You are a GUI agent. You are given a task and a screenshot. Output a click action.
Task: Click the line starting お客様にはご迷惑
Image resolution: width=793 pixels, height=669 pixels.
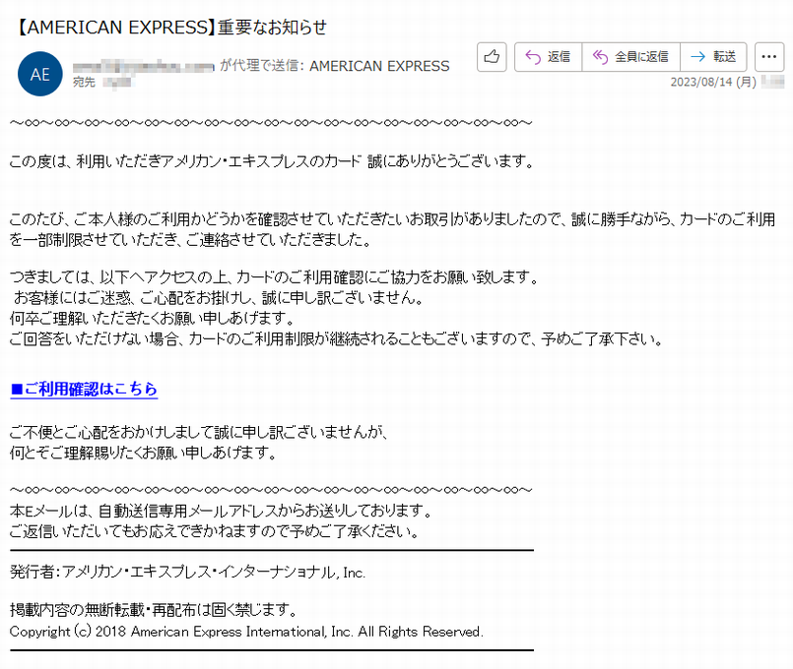tap(219, 298)
